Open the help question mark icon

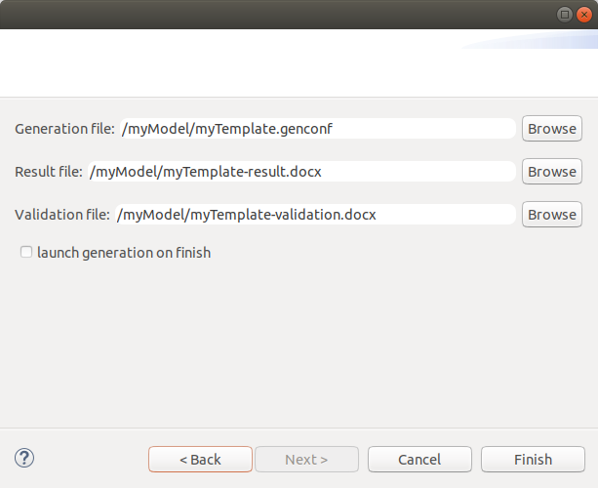(x=24, y=458)
